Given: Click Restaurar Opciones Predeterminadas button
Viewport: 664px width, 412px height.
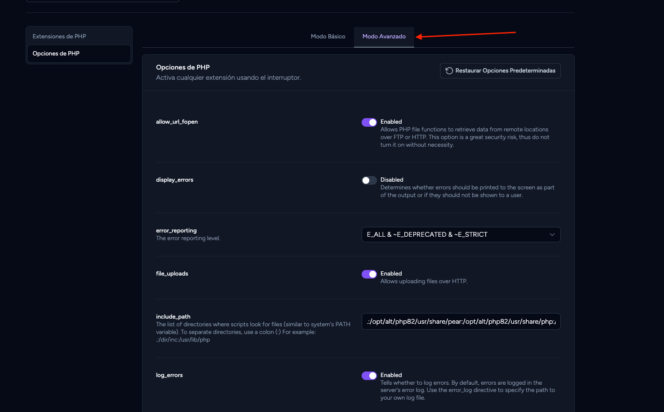Looking at the screenshot, I should click(500, 71).
